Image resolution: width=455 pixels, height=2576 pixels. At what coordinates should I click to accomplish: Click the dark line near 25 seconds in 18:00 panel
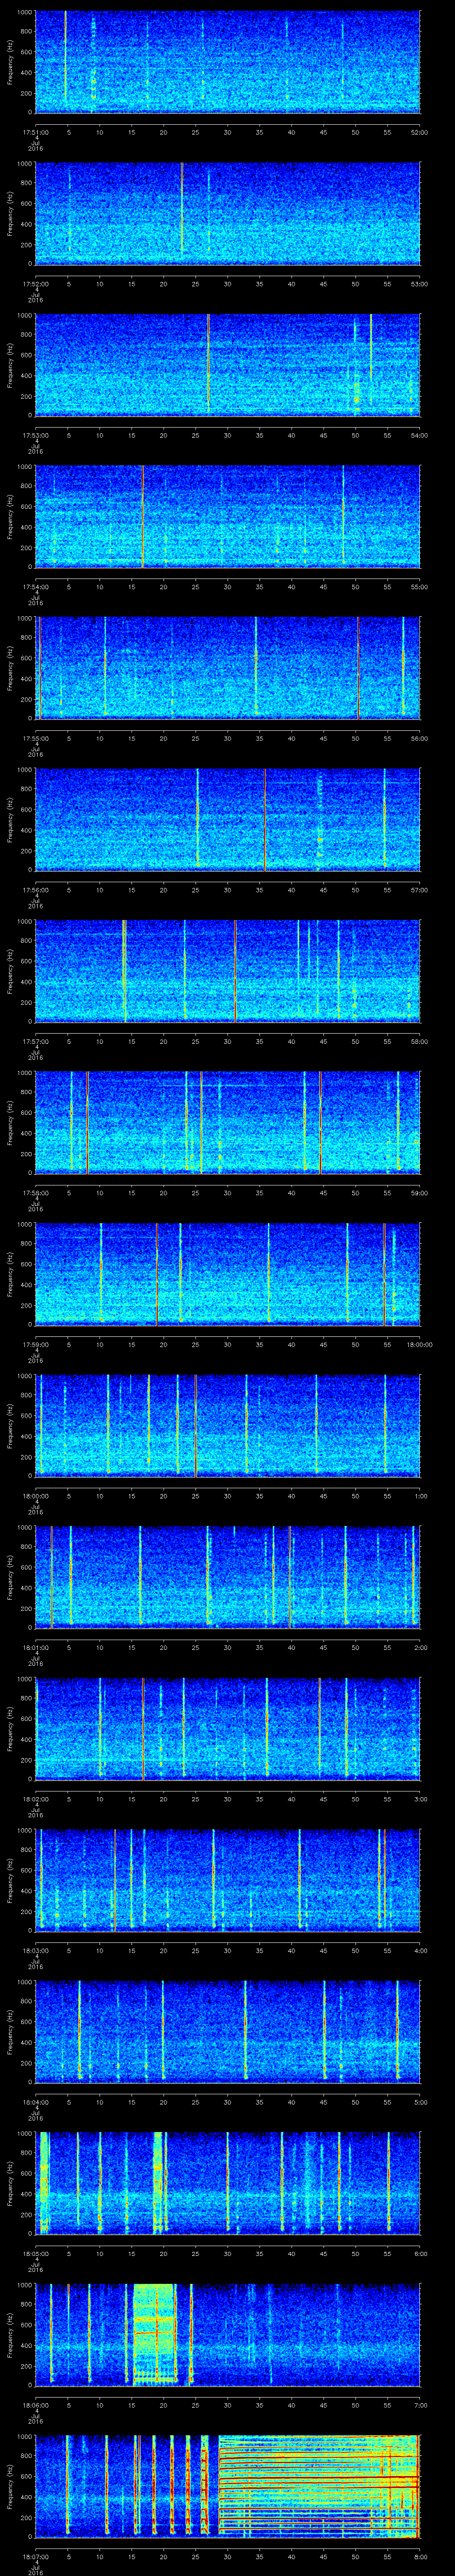pyautogui.click(x=195, y=1425)
